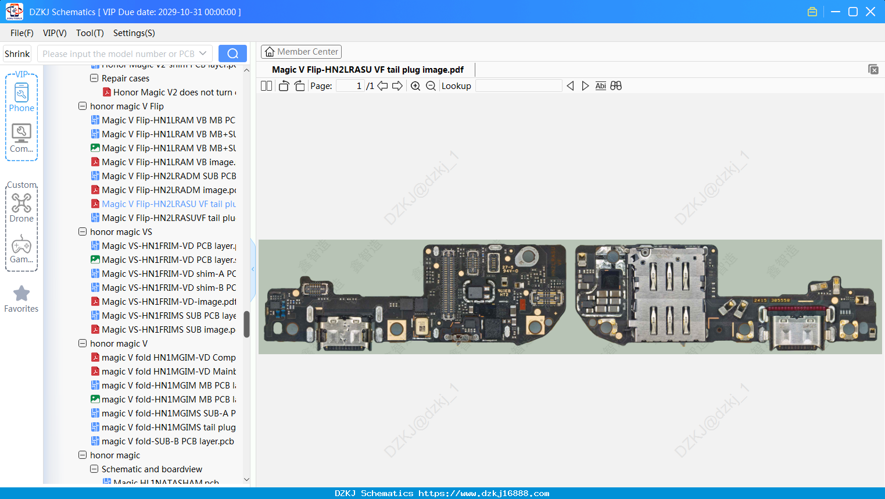Click the binoculars search icon
885x499 pixels.
pyautogui.click(x=616, y=86)
